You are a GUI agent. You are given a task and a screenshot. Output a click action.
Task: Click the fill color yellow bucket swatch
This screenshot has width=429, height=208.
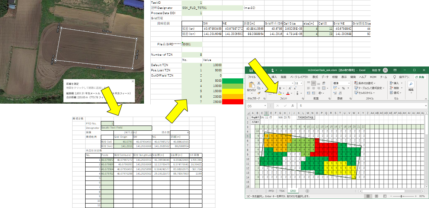coord(279,93)
